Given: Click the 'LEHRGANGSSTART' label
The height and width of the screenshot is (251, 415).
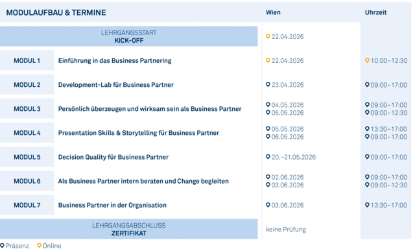Looking at the screenshot, I should [129, 32].
